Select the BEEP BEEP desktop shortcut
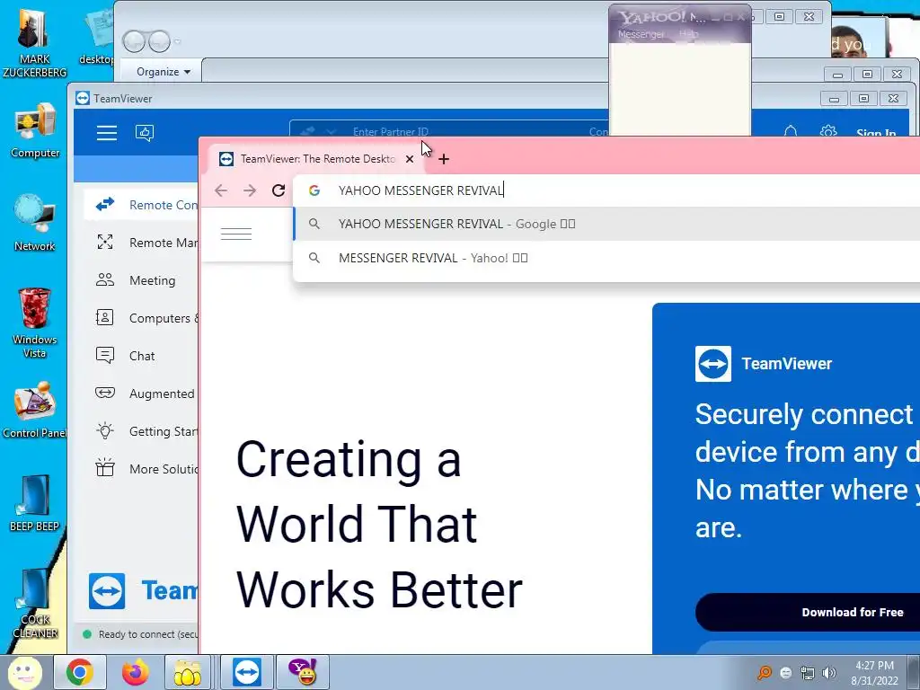 [x=35, y=503]
